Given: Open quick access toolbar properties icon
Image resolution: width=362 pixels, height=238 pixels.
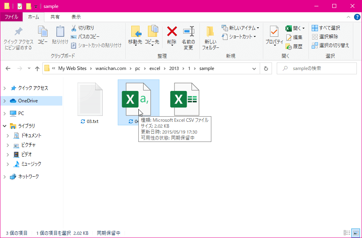Looking at the screenshot, I should click(20, 6).
